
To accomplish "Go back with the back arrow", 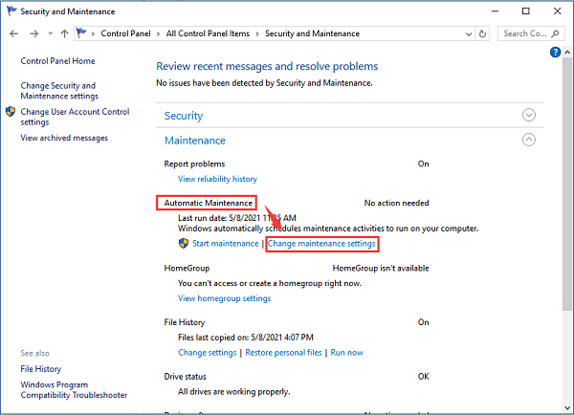I will (14, 33).
